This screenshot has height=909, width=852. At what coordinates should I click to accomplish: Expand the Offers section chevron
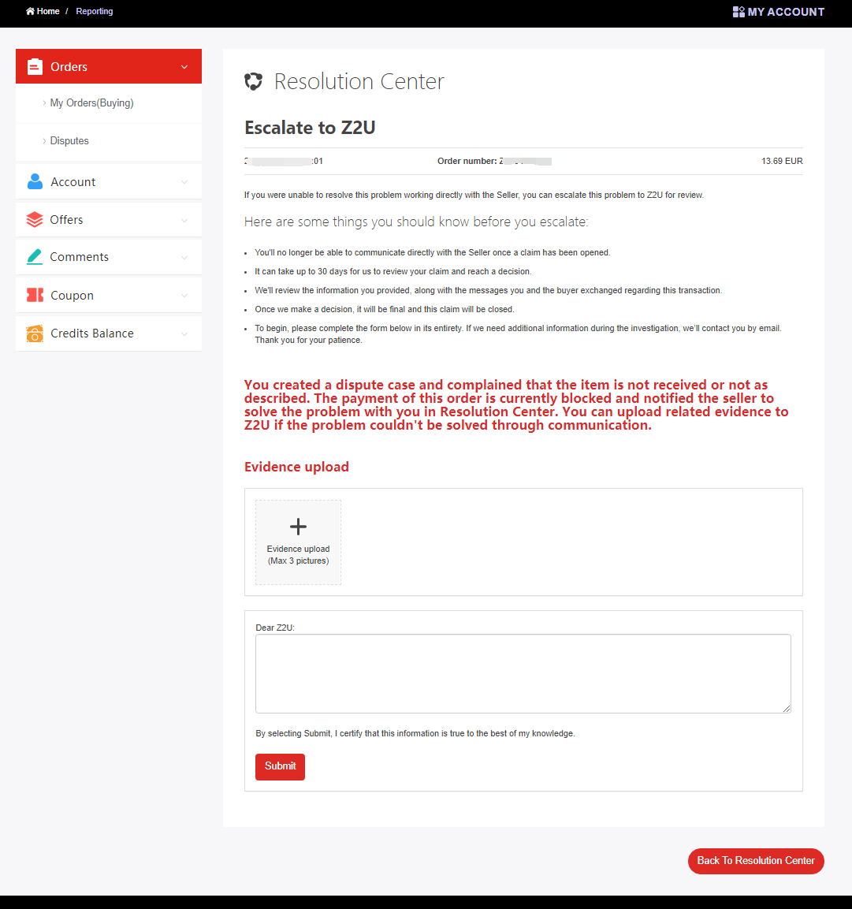[184, 220]
